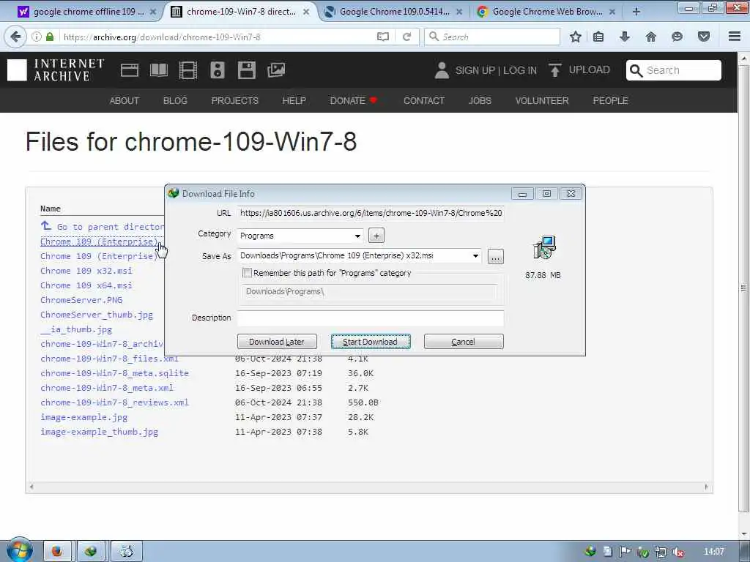Click the volume muted tray icon
The image size is (750, 562).
click(x=677, y=552)
